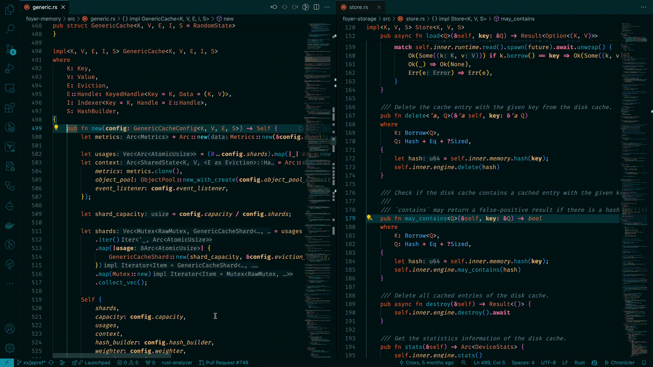This screenshot has height=367, width=653.
Task: Open encoding selector UTF-8
Action: (548, 363)
